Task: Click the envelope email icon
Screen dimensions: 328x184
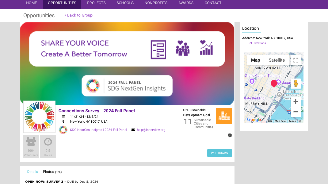Action: click(x=133, y=130)
